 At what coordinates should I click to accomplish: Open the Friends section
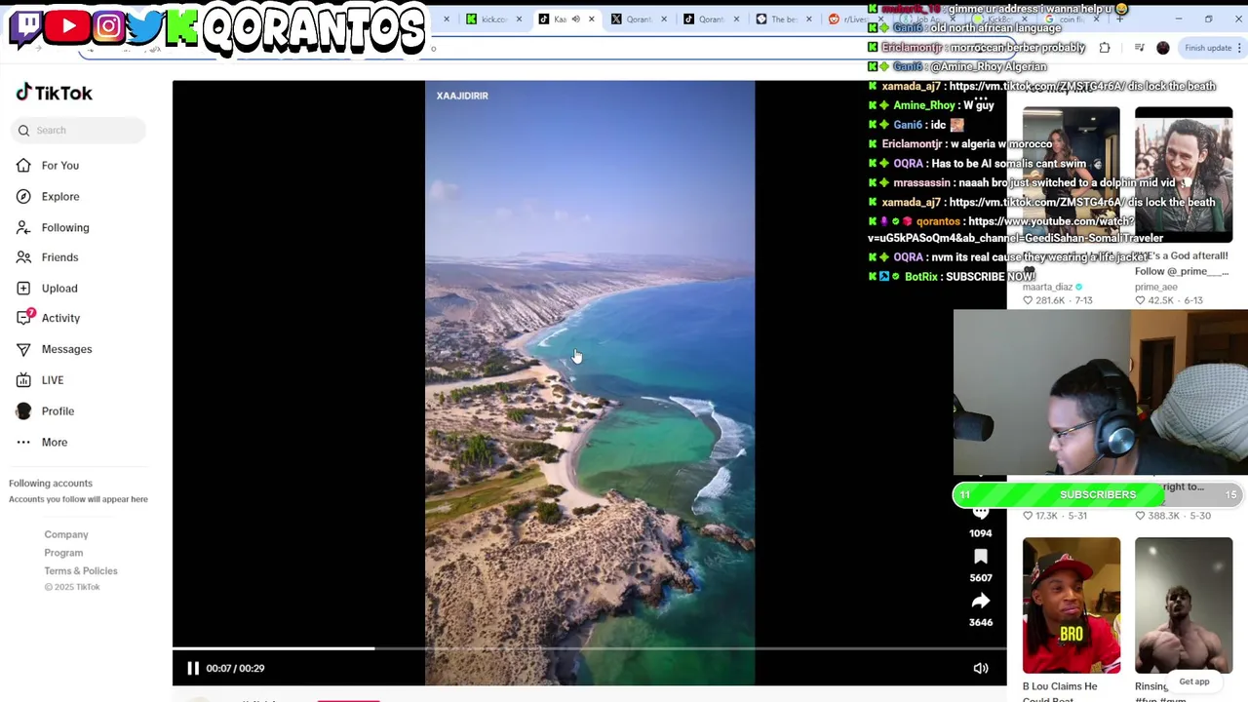click(x=59, y=257)
